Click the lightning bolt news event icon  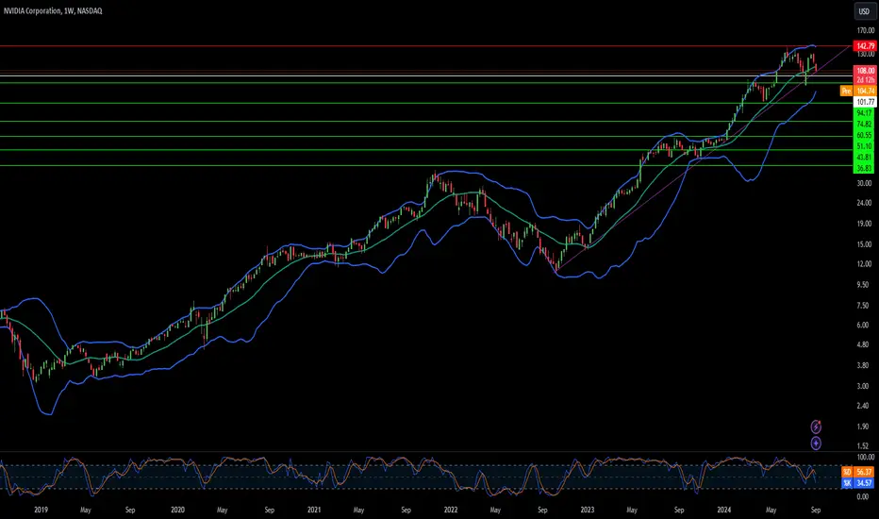816,427
